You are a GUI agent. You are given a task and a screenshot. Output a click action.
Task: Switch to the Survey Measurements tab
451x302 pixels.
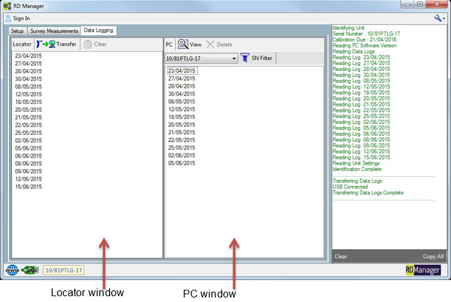(54, 31)
